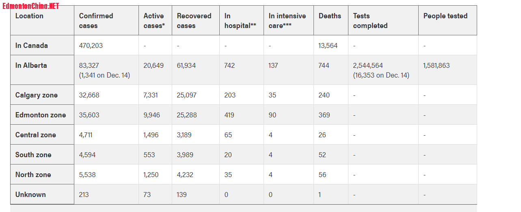521x212 pixels.
Task: Select the In Alberta row label
Action: [x=31, y=65]
